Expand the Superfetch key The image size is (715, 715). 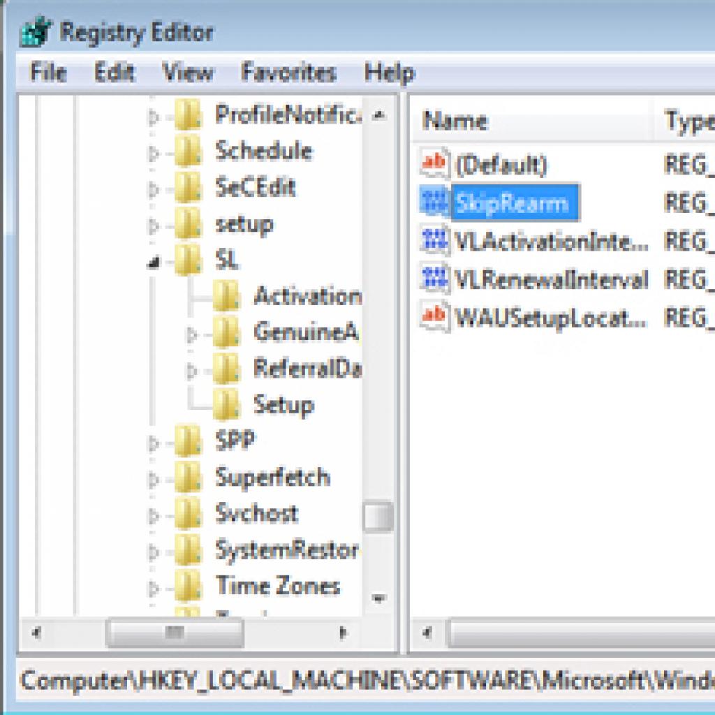pyautogui.click(x=154, y=480)
